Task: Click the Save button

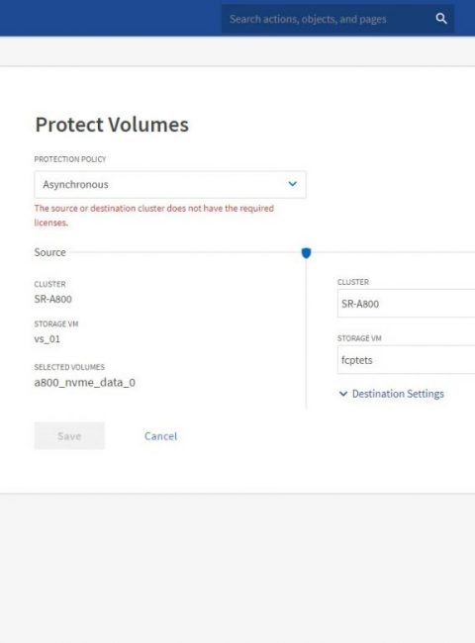Action: coord(69,436)
